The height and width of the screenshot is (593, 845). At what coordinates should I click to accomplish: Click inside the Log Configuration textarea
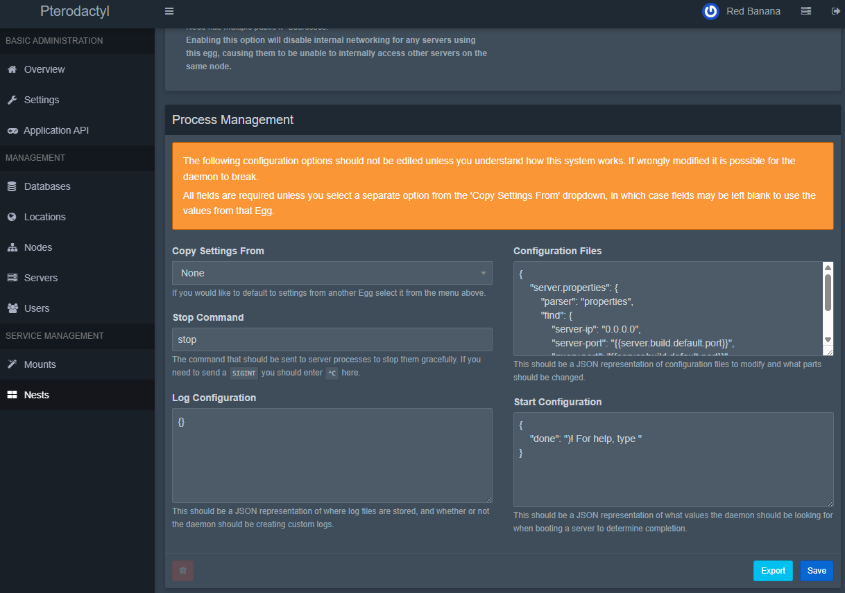[x=332, y=455]
